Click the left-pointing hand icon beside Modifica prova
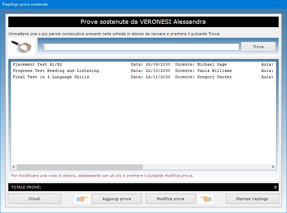The width and height of the screenshot is (287, 213). [x=206, y=199]
